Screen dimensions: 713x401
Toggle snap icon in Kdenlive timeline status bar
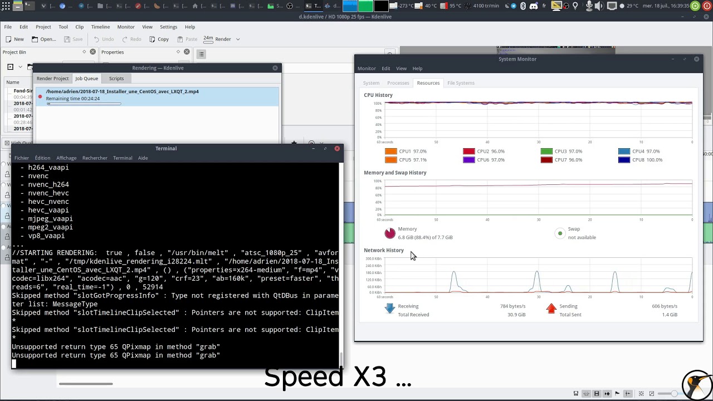point(628,394)
